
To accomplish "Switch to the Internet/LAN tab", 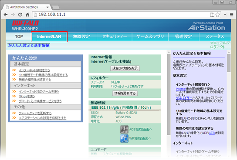I will click(49, 37).
